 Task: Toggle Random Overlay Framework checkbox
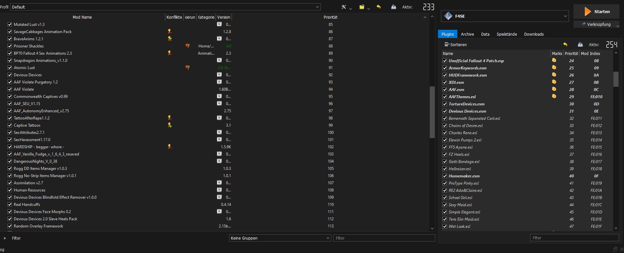pyautogui.click(x=10, y=226)
